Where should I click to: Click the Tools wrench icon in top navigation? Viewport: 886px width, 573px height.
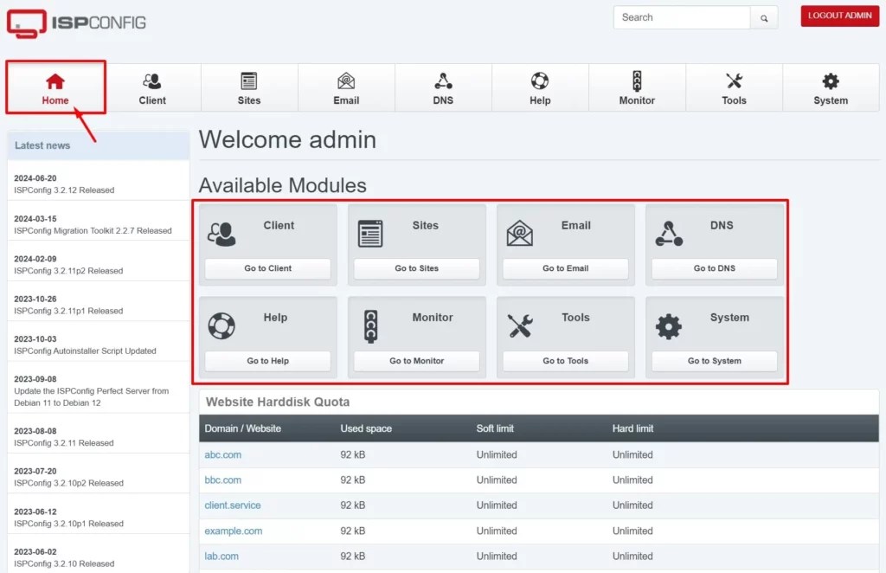click(734, 81)
